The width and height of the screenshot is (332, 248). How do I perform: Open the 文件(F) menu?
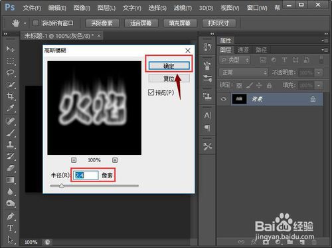click(32, 8)
